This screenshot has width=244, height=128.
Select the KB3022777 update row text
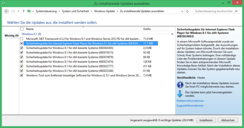(x=70, y=66)
